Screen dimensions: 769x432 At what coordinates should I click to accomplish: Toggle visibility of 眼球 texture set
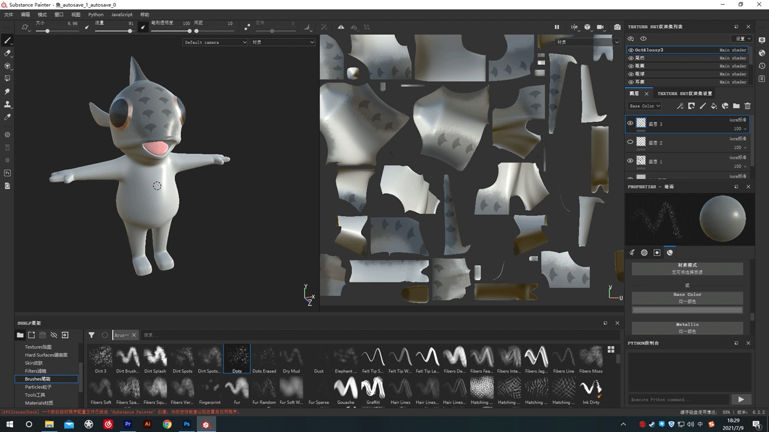[x=631, y=74]
